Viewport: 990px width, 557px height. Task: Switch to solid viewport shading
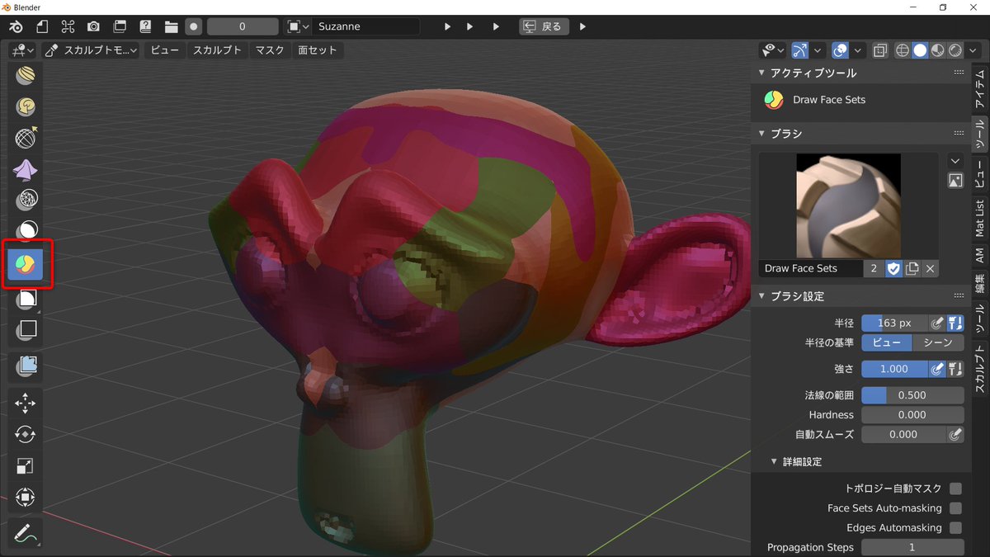click(x=920, y=50)
